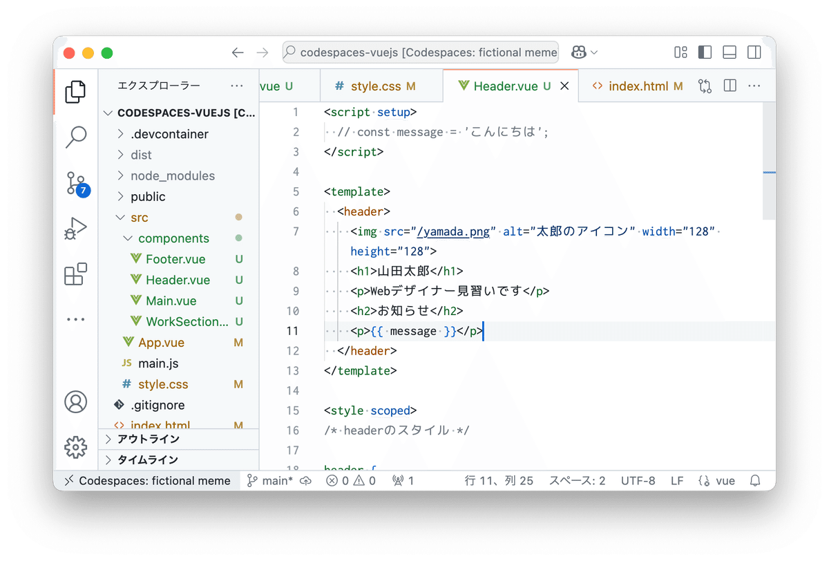Open the Accounts menu icon

point(75,401)
